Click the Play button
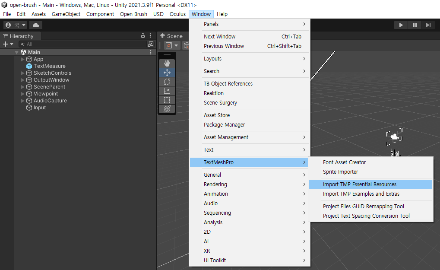440x270 pixels. (x=401, y=25)
